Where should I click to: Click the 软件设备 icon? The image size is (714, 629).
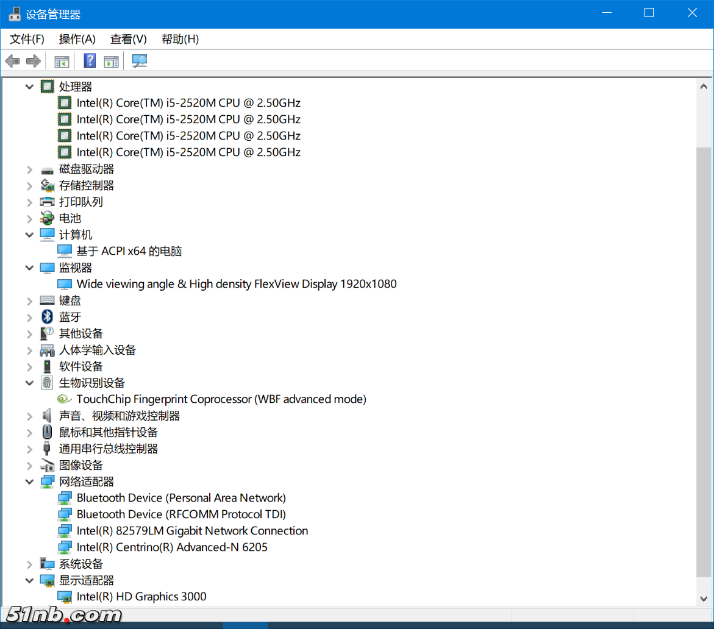point(47,366)
